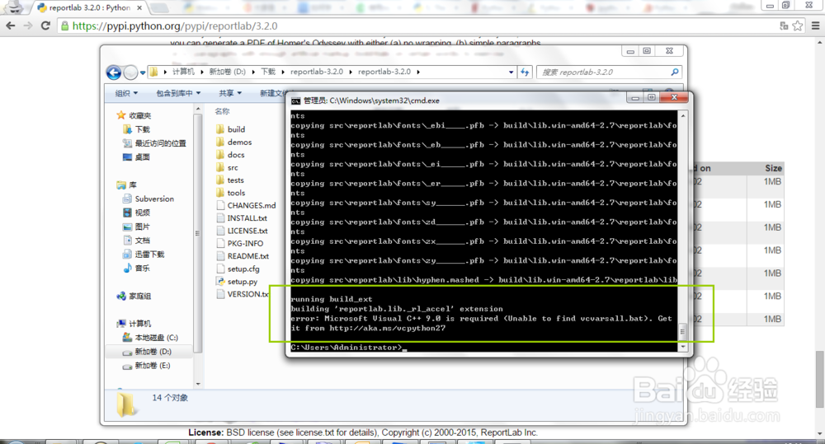Select the CHANGES.md file

point(252,205)
